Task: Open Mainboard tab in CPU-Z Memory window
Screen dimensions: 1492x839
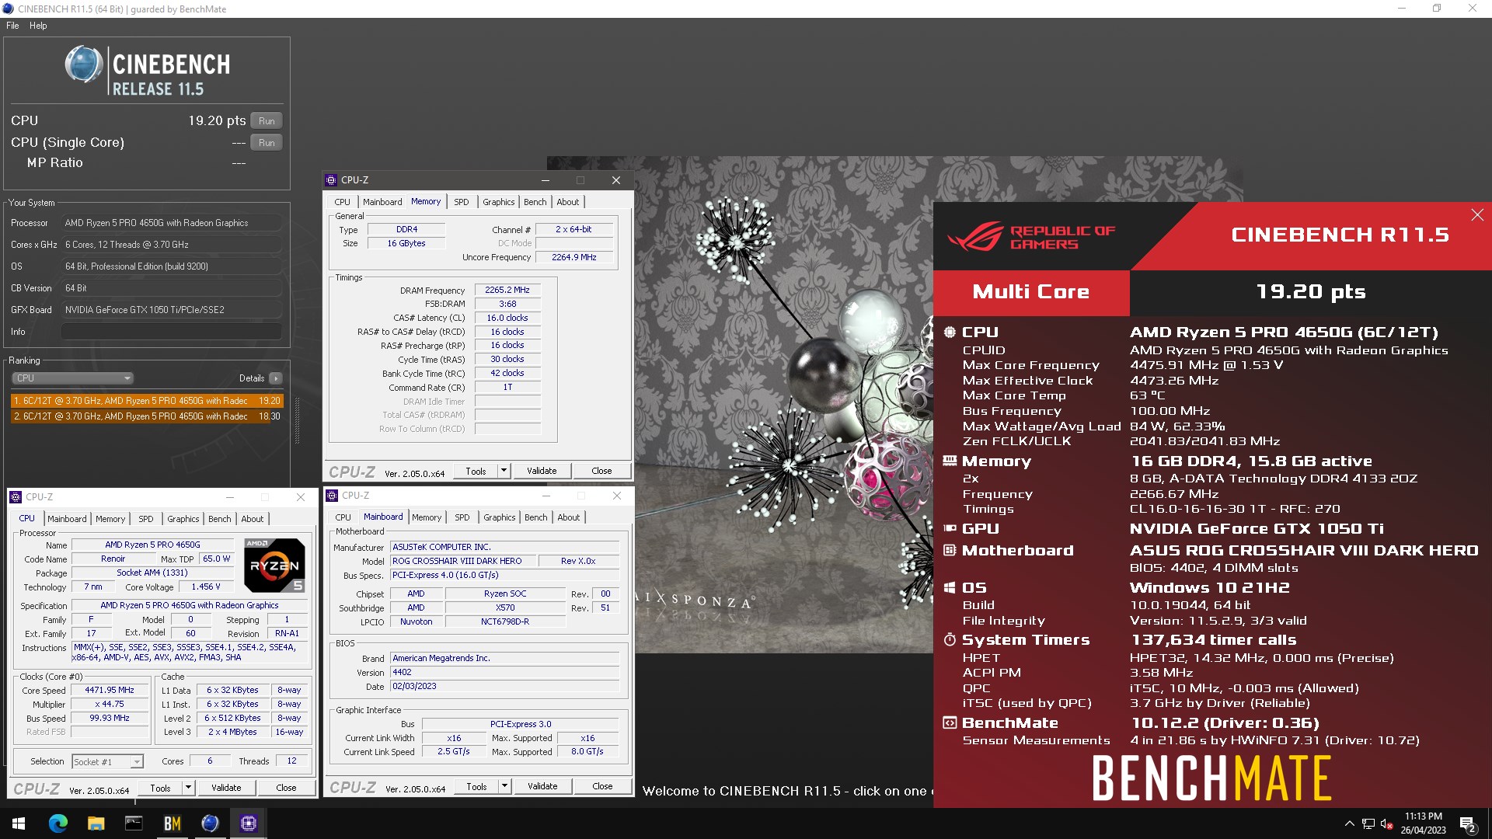Action: (383, 202)
